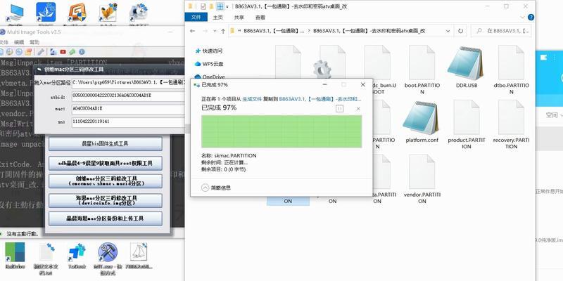Click 创维mac分区三码修改工具 button
Image resolution: width=563 pixels, height=281 pixels.
(x=105, y=181)
